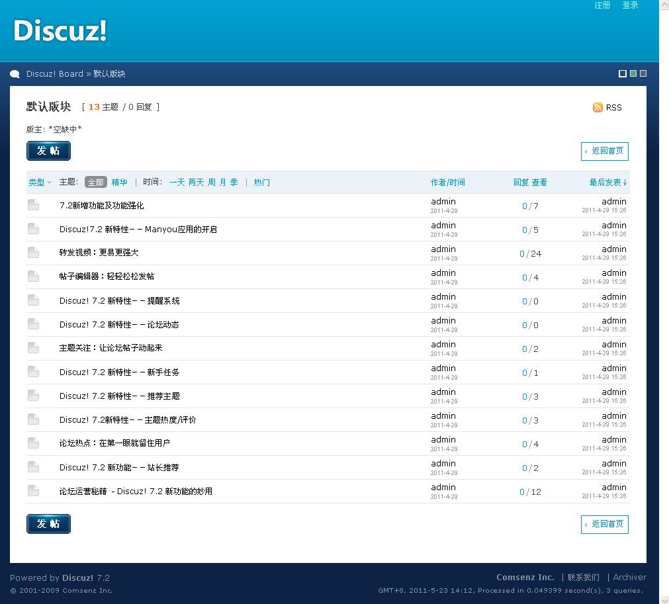Open thread 主题热度/评价
This screenshot has height=604, width=669.
pos(128,420)
